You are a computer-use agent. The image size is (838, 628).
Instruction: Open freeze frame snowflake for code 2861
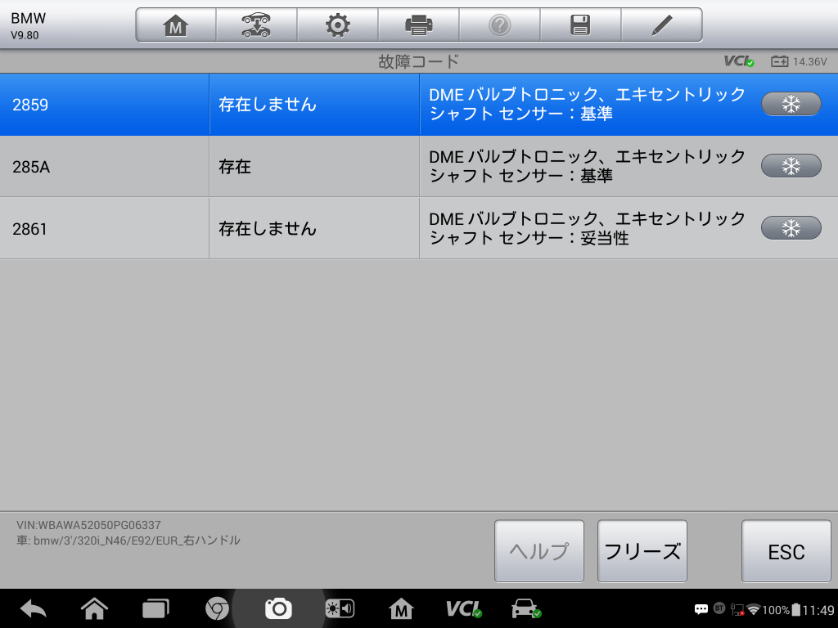(791, 228)
